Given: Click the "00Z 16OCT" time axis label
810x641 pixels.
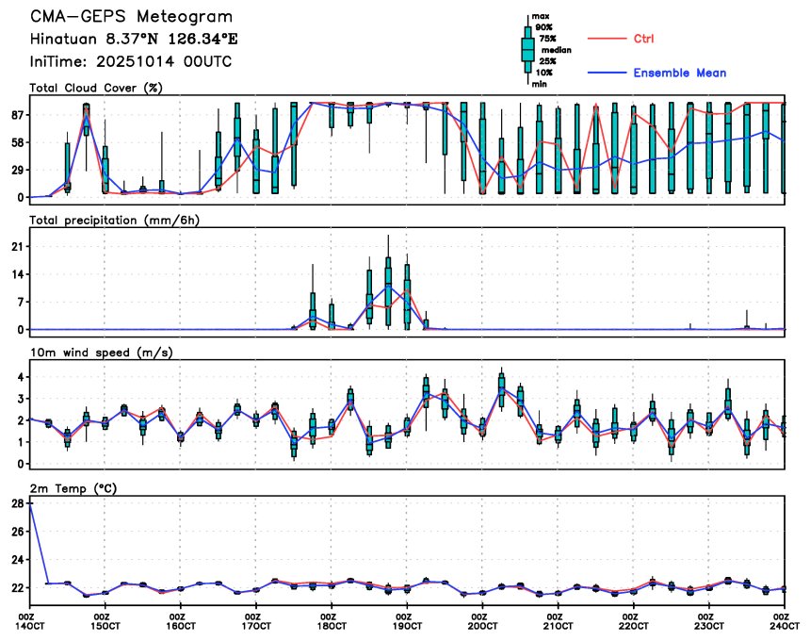Looking at the screenshot, I should [x=181, y=621].
